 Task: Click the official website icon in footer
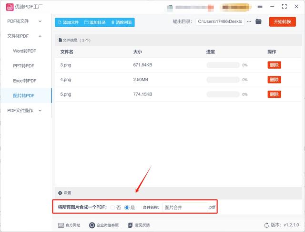coord(61,225)
